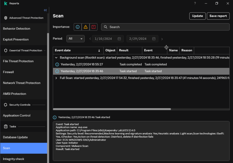Open Integrity check report
Screen dimensions: 233x163
(x=24, y=159)
